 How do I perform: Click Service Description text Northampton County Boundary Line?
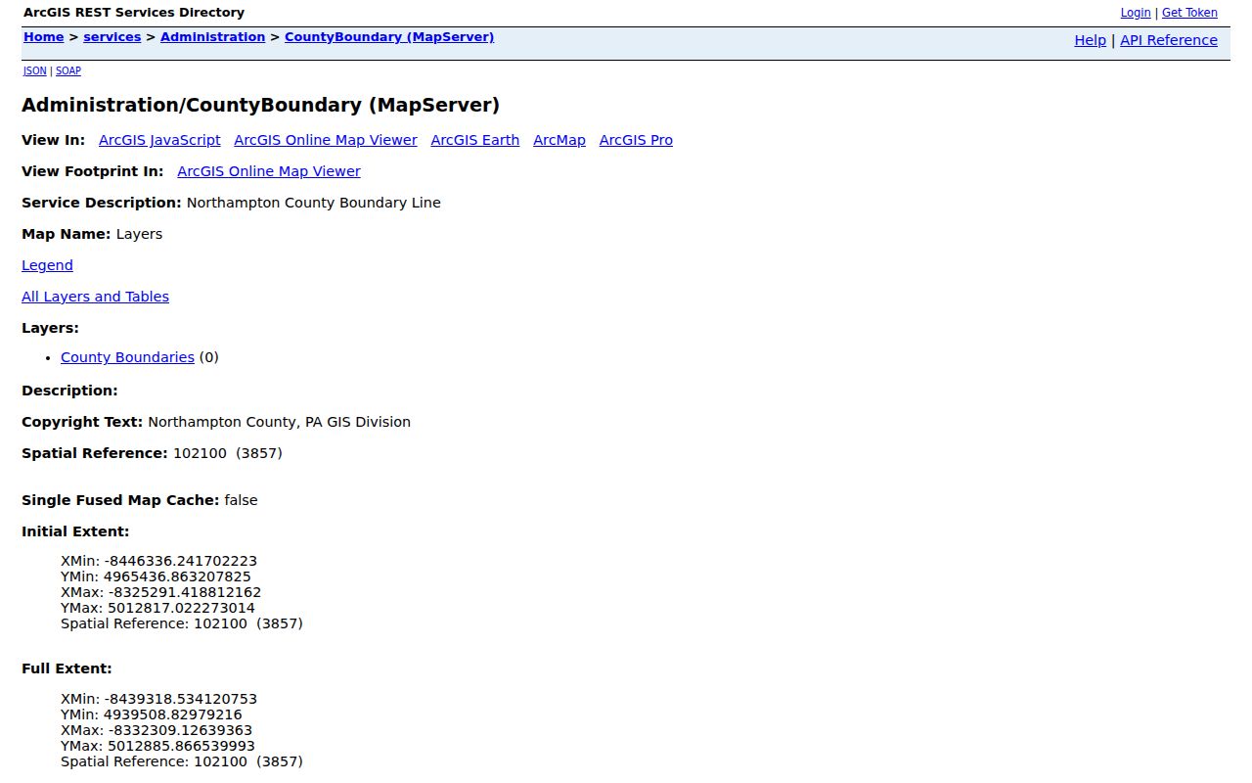[314, 203]
